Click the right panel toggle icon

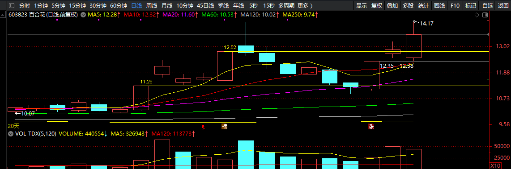tap(485, 15)
